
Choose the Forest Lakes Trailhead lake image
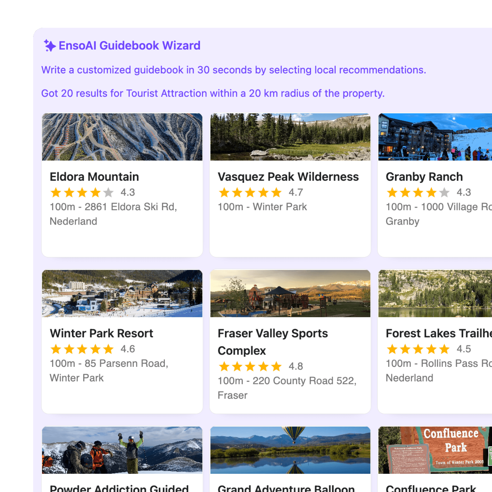pyautogui.click(x=435, y=293)
